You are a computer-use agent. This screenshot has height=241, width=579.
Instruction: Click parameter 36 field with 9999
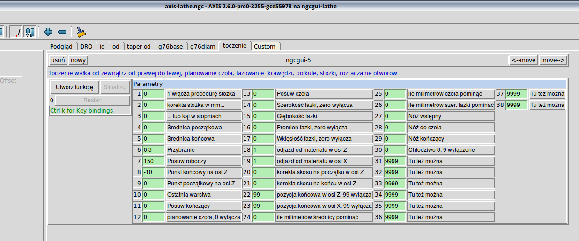(x=395, y=217)
